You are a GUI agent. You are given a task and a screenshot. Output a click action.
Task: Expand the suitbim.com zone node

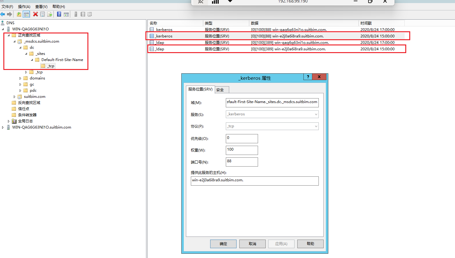click(14, 97)
